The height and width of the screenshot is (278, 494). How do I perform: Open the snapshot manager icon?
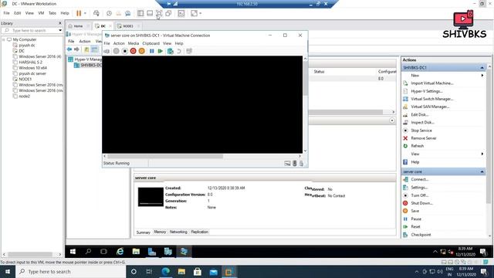128,13
